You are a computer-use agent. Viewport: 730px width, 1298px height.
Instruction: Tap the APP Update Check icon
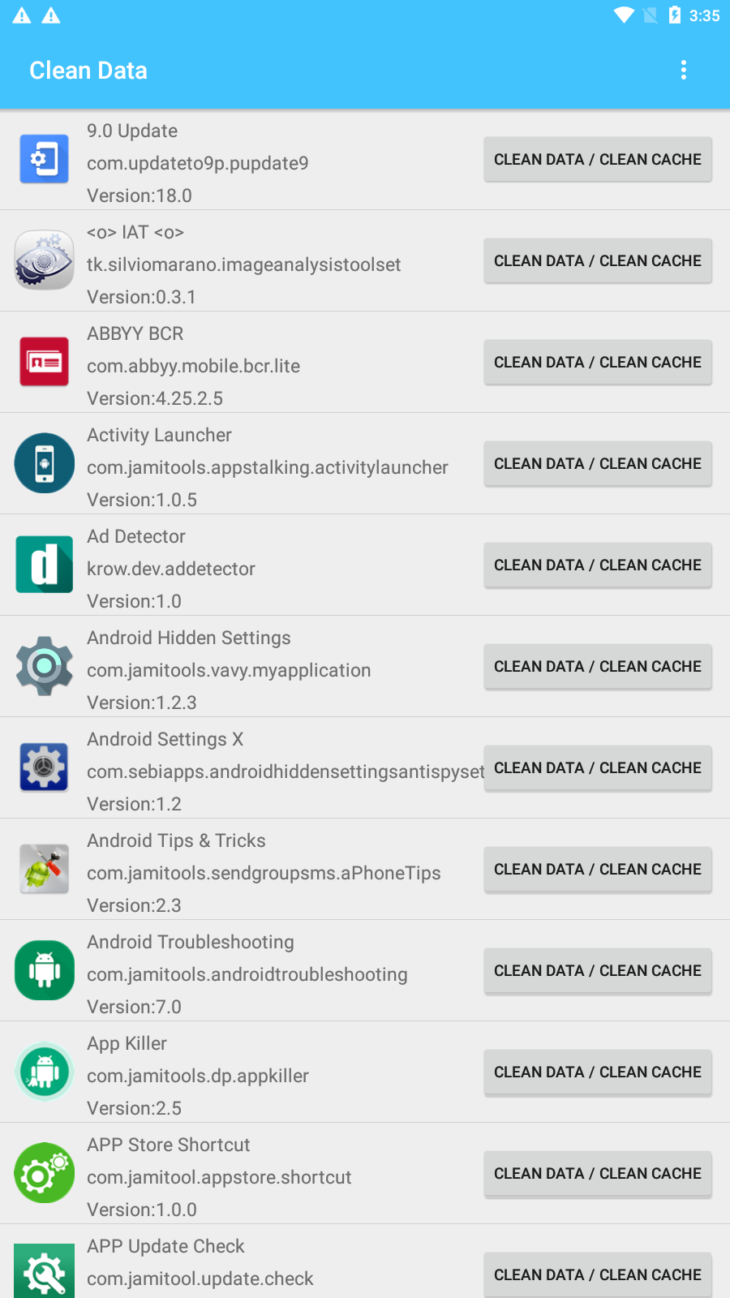pyautogui.click(x=45, y=1271)
